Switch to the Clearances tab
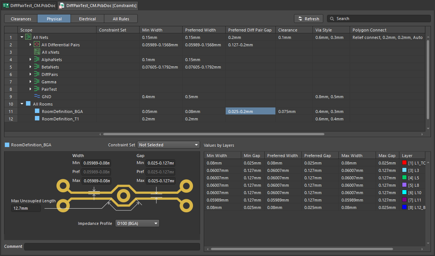This screenshot has height=256, width=435. (x=21, y=19)
